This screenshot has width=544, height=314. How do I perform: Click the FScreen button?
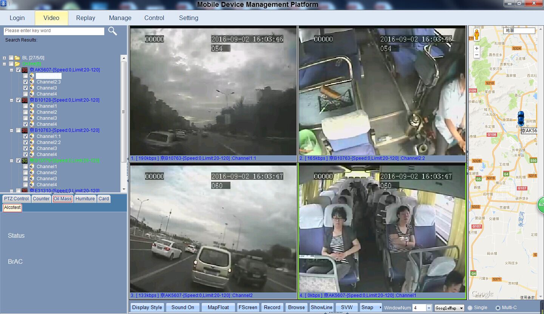tap(248, 308)
